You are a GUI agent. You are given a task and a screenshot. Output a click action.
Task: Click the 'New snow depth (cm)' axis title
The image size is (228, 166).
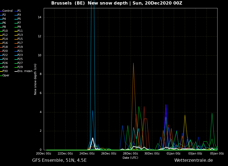[35, 79]
